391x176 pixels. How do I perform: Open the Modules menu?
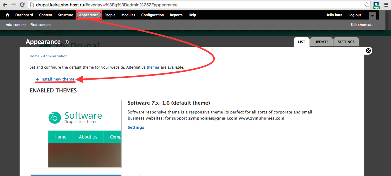pyautogui.click(x=128, y=15)
